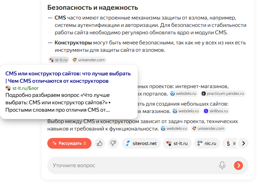
Task: Click the Уточните вопрос input field
Action: coord(133,165)
